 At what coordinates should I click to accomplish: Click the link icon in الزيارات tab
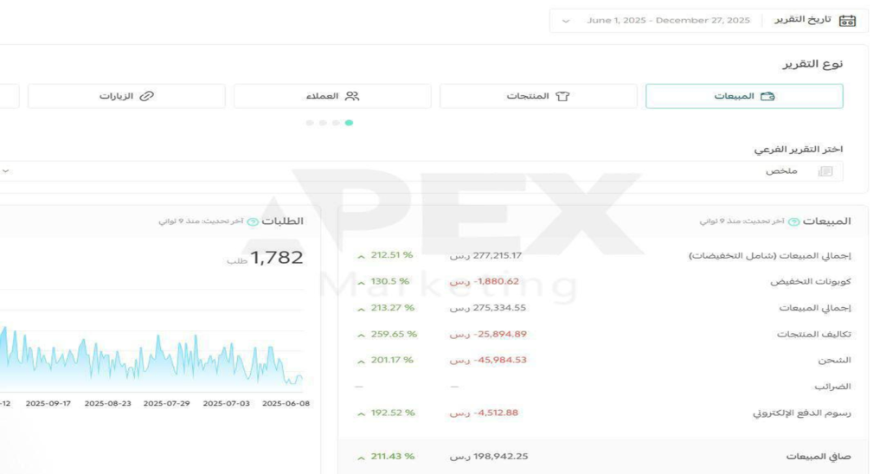coord(146,96)
